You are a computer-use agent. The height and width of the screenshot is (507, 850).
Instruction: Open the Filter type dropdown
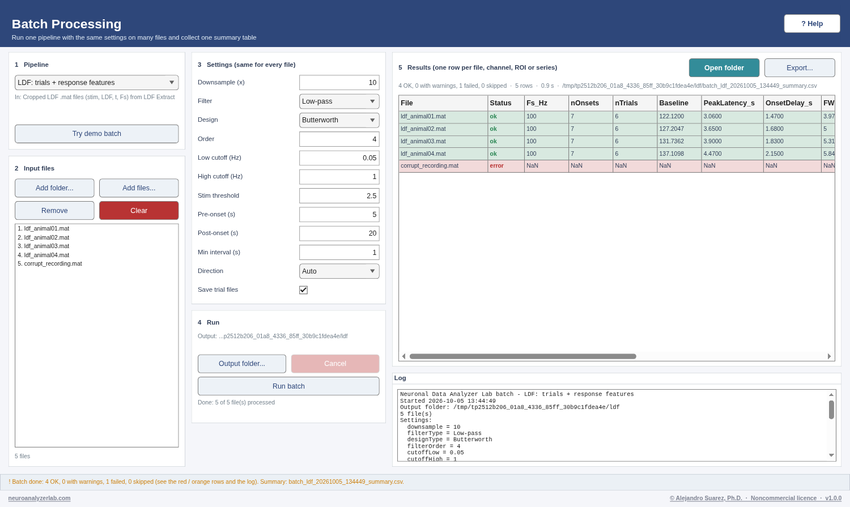(x=339, y=101)
